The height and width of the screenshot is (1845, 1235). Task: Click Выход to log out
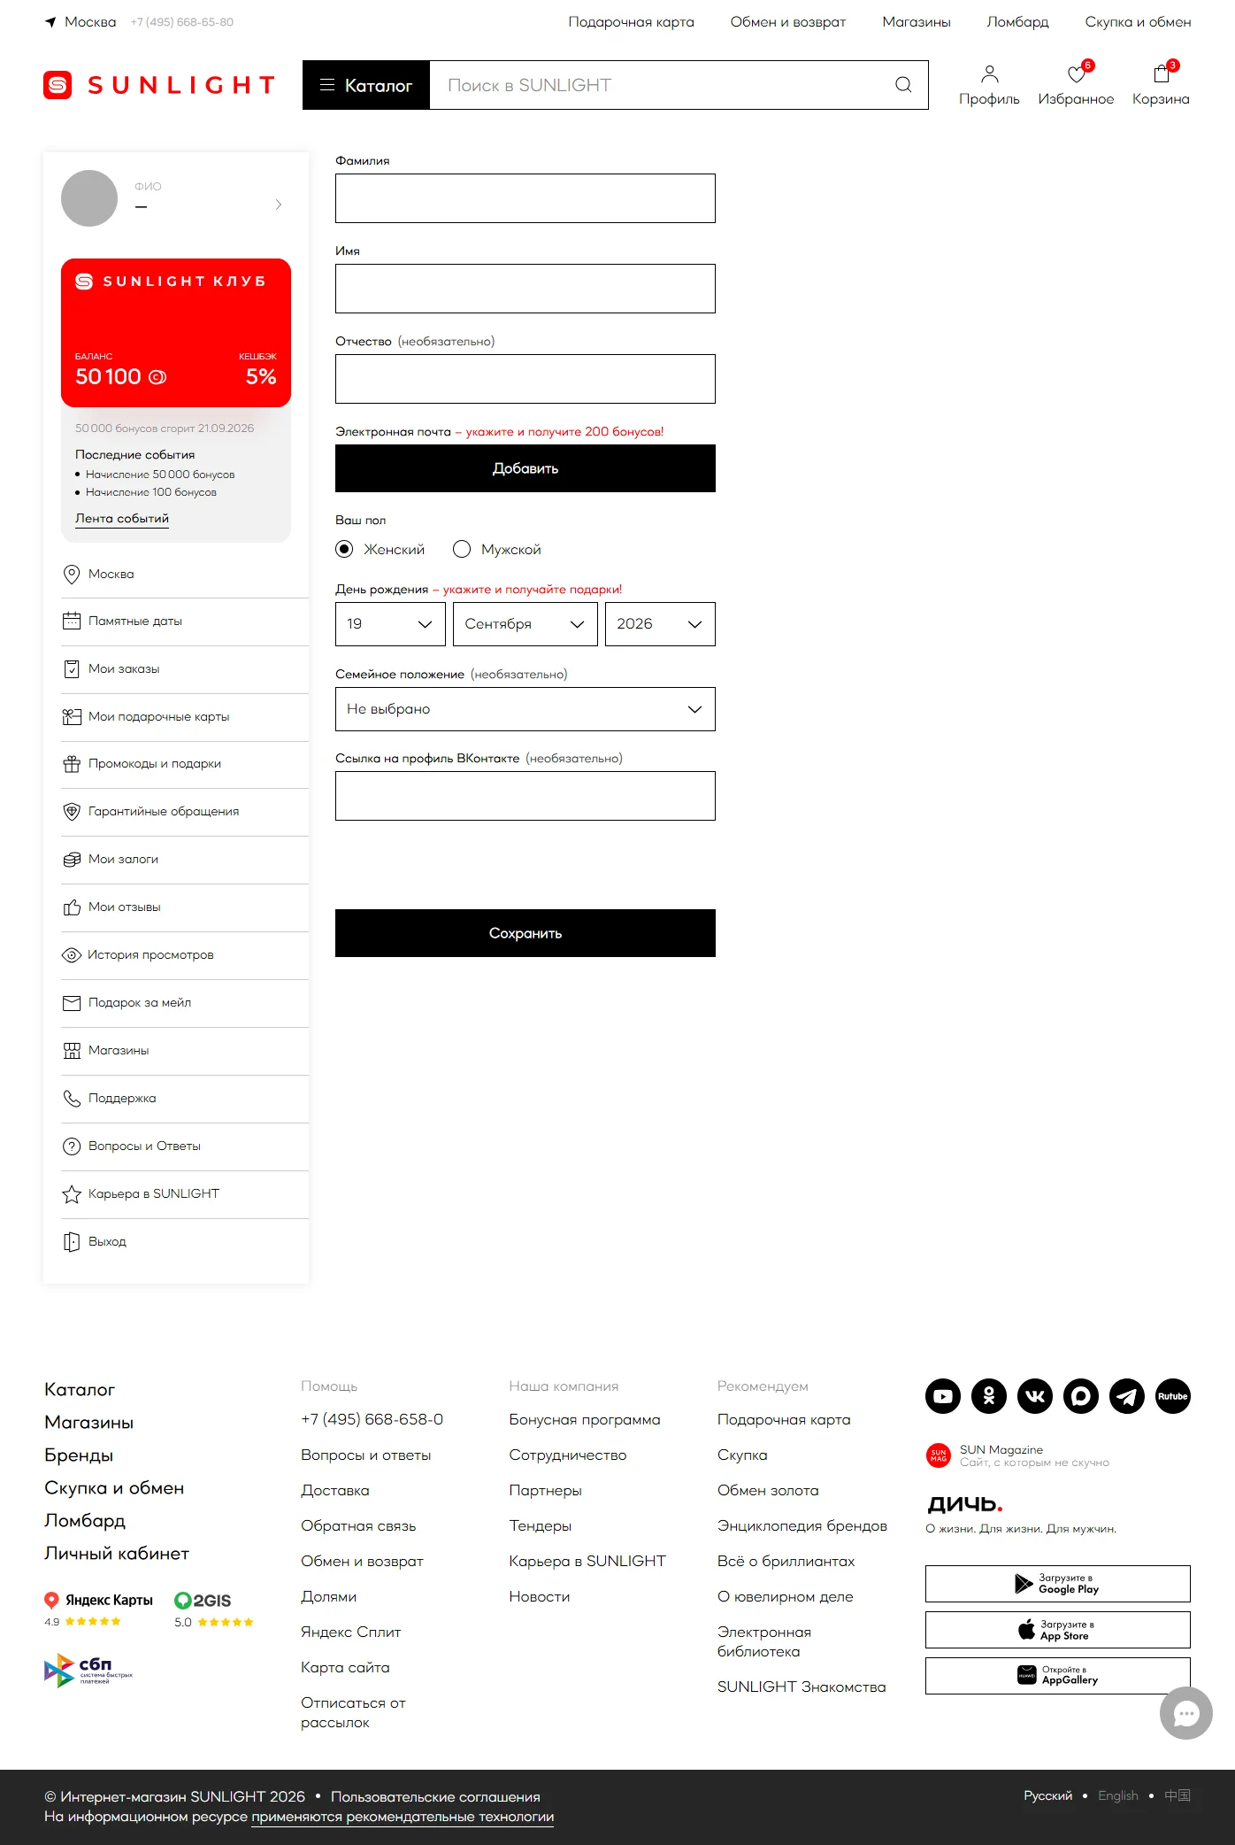pos(185,1242)
